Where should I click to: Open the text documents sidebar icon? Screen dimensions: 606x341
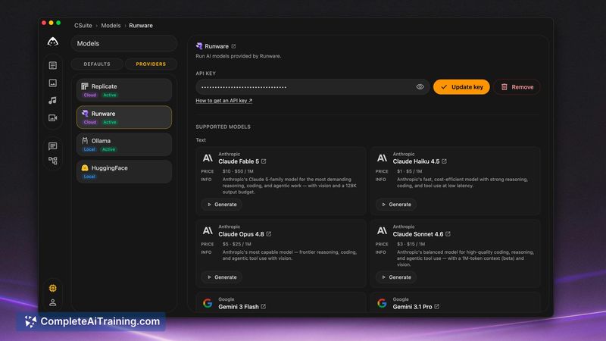click(x=53, y=65)
